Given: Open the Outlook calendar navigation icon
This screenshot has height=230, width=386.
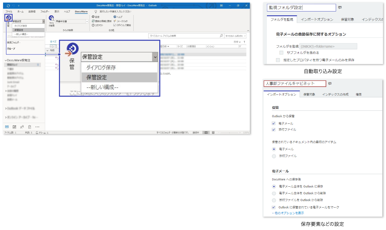Looking at the screenshot, I should tap(14, 127).
